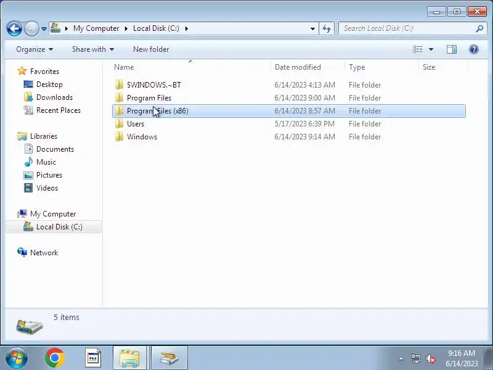Click the muted volume tray icon
This screenshot has width=493, height=370.
tap(430, 358)
